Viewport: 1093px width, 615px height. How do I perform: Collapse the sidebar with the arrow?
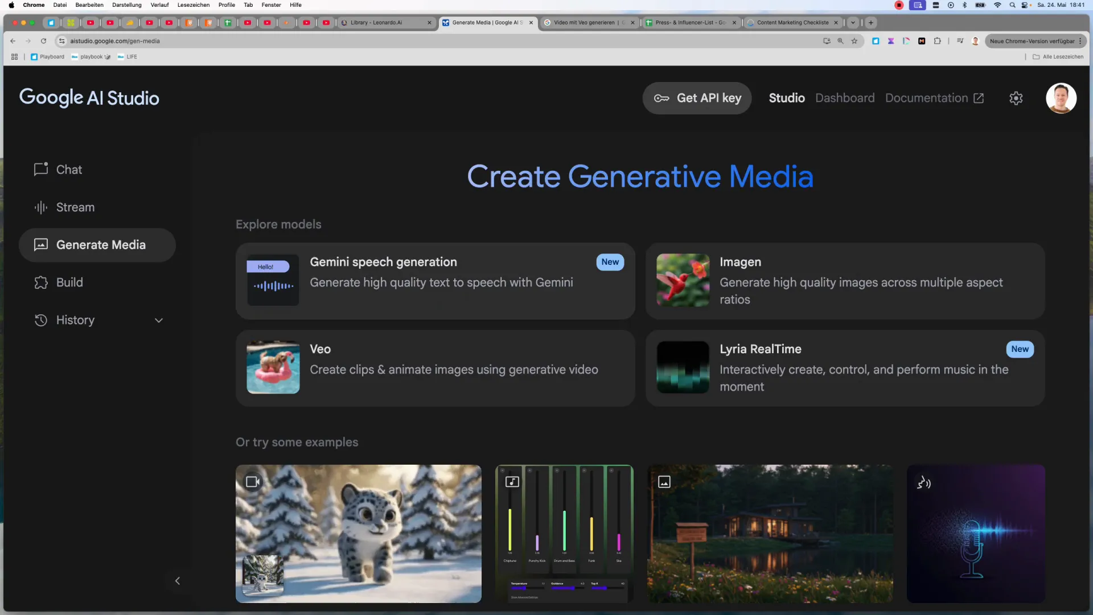pos(178,581)
